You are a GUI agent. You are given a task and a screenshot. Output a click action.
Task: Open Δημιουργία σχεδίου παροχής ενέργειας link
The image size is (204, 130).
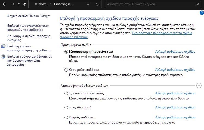pos(29,38)
